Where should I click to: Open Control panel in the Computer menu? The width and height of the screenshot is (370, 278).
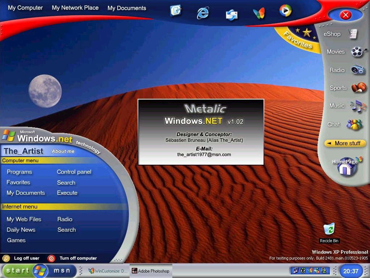[74, 172]
